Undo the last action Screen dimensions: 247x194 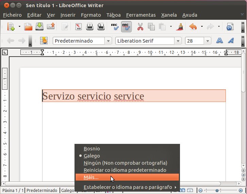193,27
